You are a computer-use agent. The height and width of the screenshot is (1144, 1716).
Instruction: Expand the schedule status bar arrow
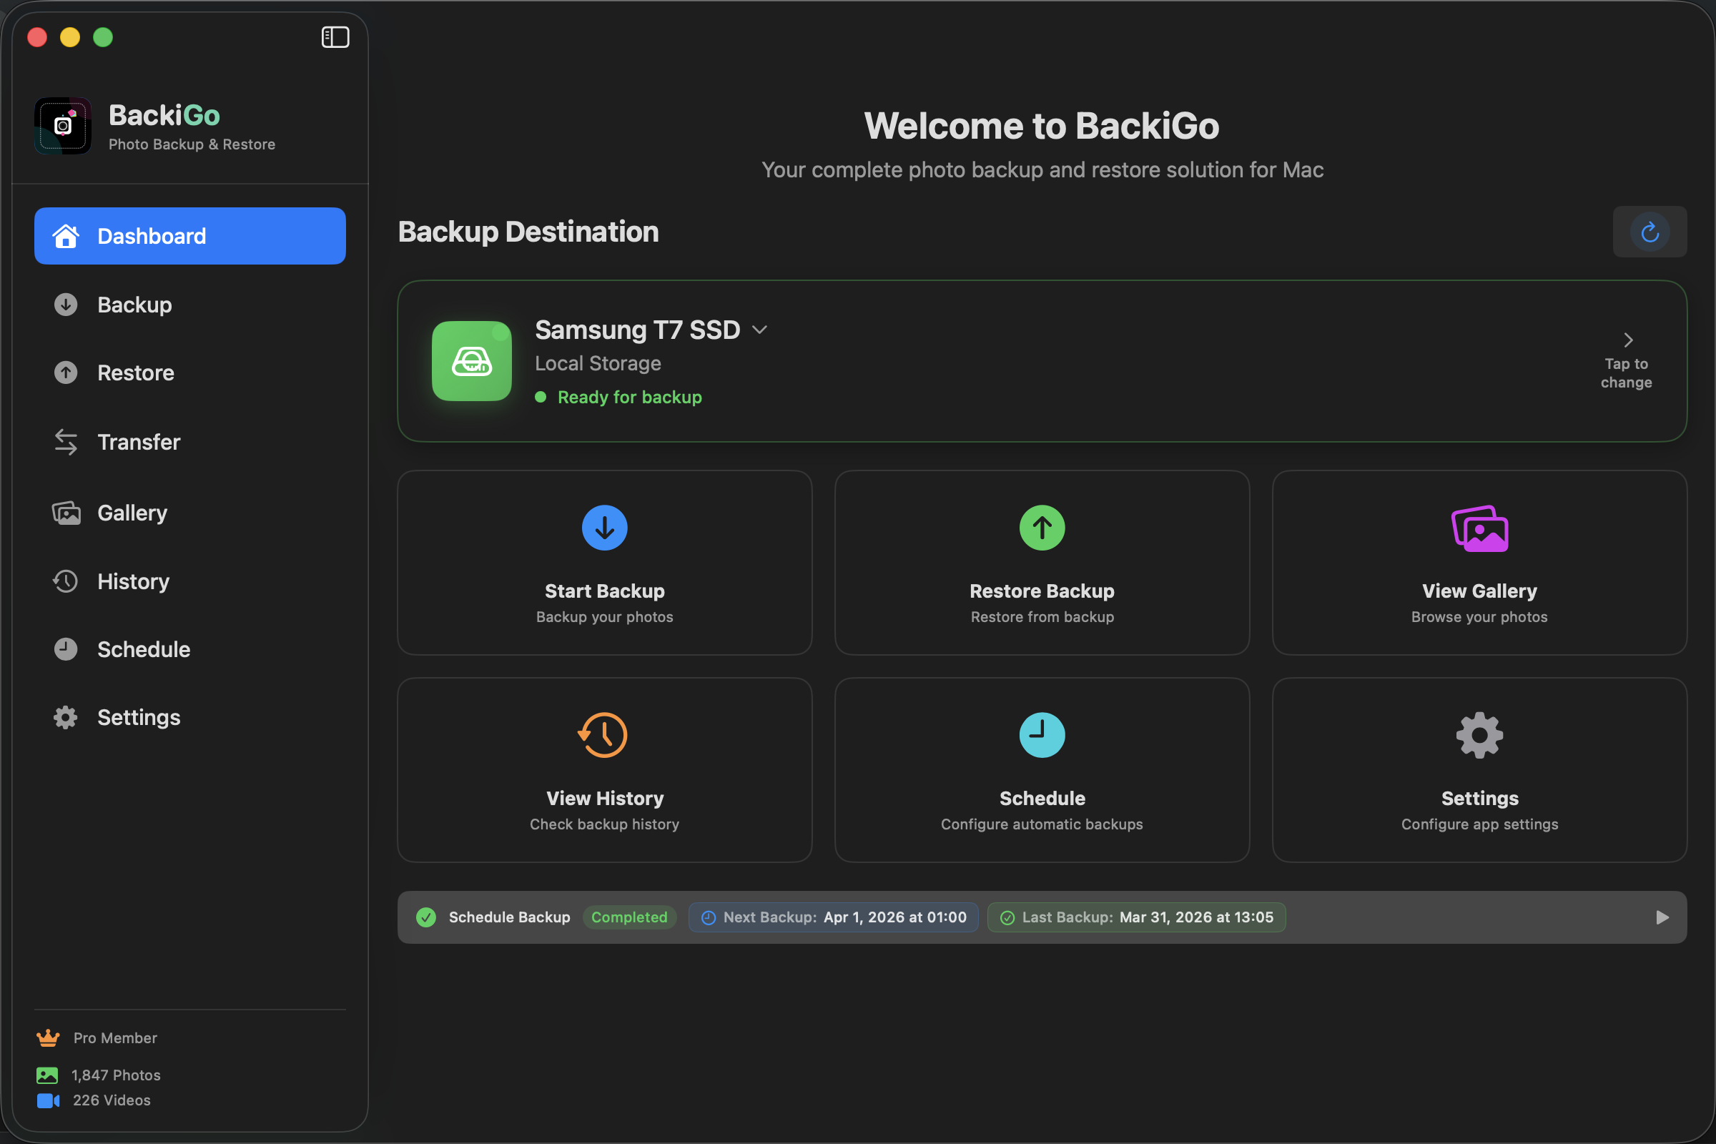coord(1662,917)
